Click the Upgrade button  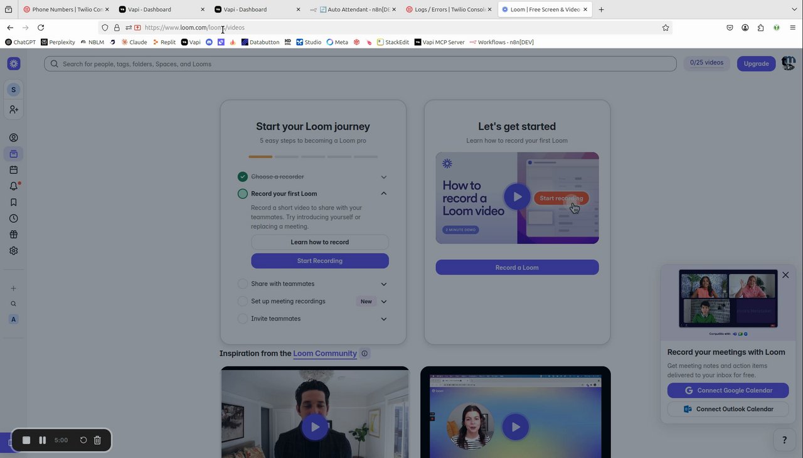click(x=756, y=63)
